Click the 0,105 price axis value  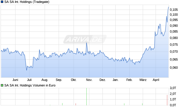174,10
